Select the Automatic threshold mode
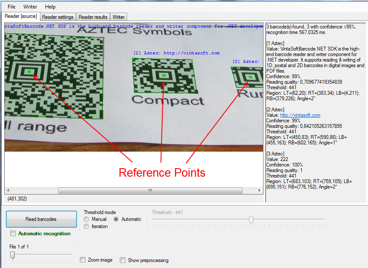368x268 pixels. 116,219
